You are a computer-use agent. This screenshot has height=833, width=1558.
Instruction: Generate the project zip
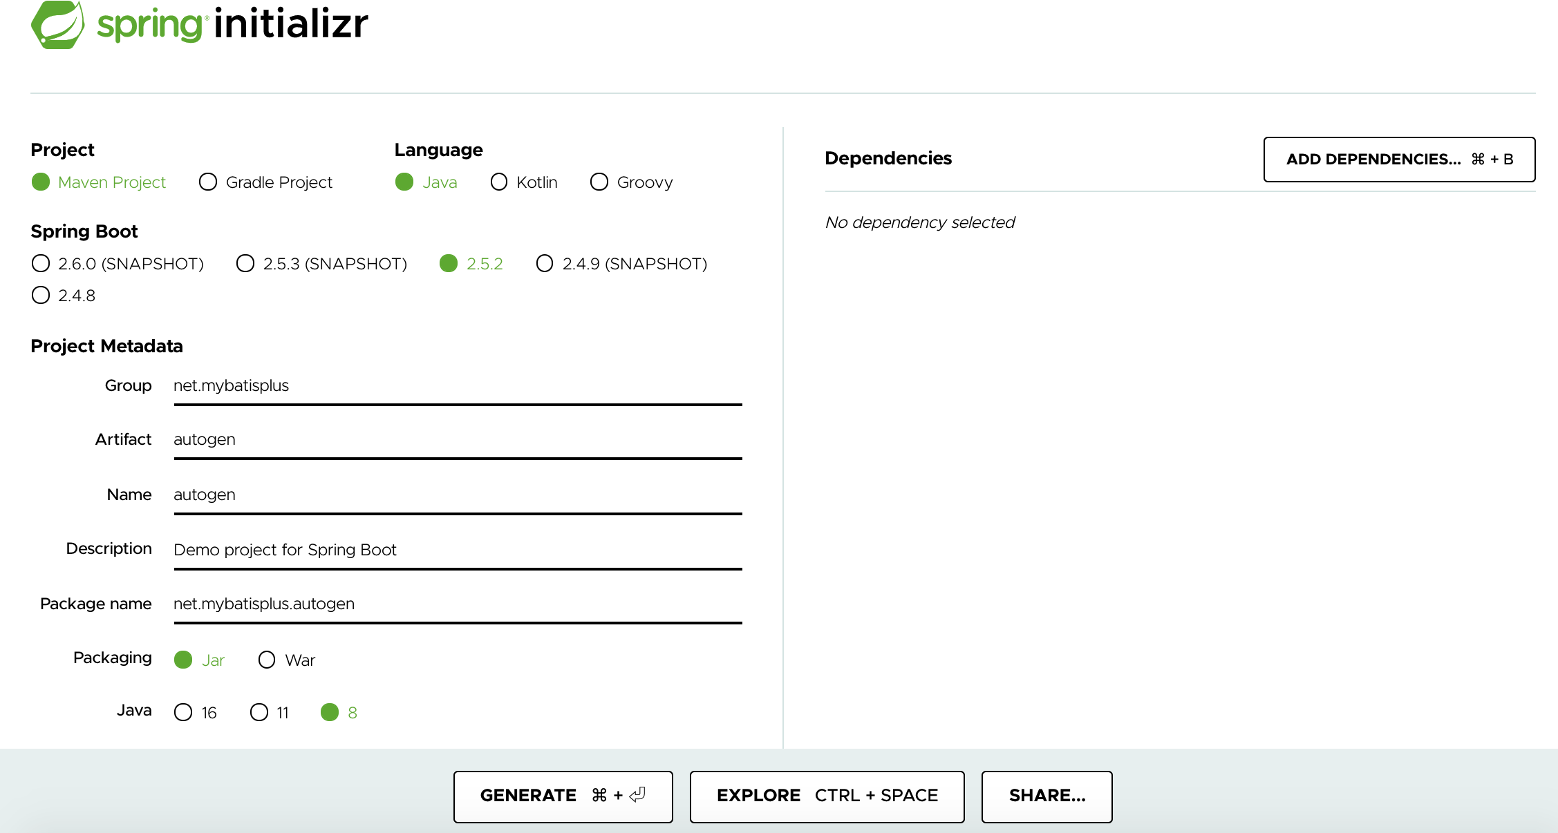pos(563,796)
